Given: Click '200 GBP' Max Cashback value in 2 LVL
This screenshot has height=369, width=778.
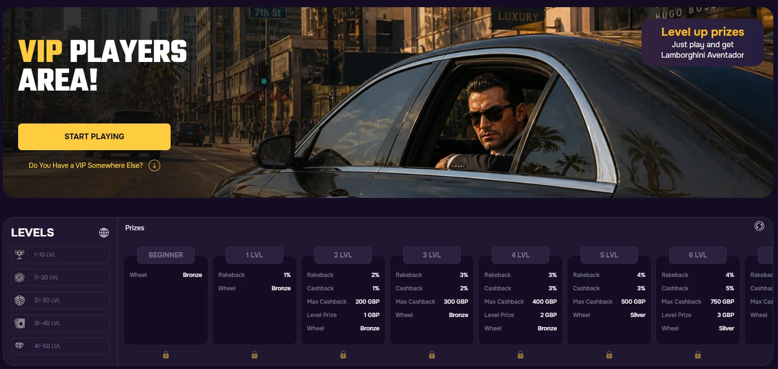Looking at the screenshot, I should pos(368,302).
